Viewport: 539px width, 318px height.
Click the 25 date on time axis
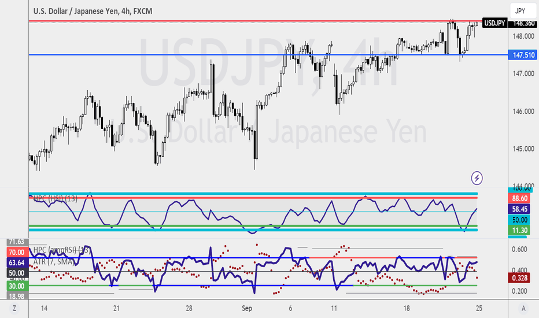click(479, 308)
